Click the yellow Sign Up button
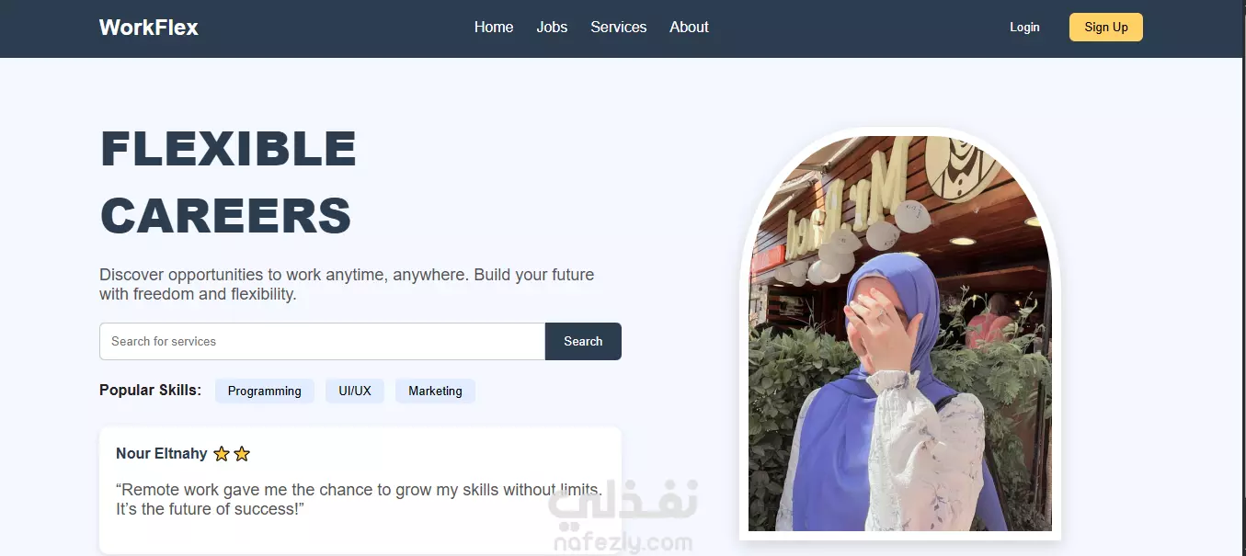The width and height of the screenshot is (1246, 556). (x=1106, y=28)
